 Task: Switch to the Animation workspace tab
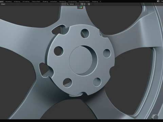[54, 2]
